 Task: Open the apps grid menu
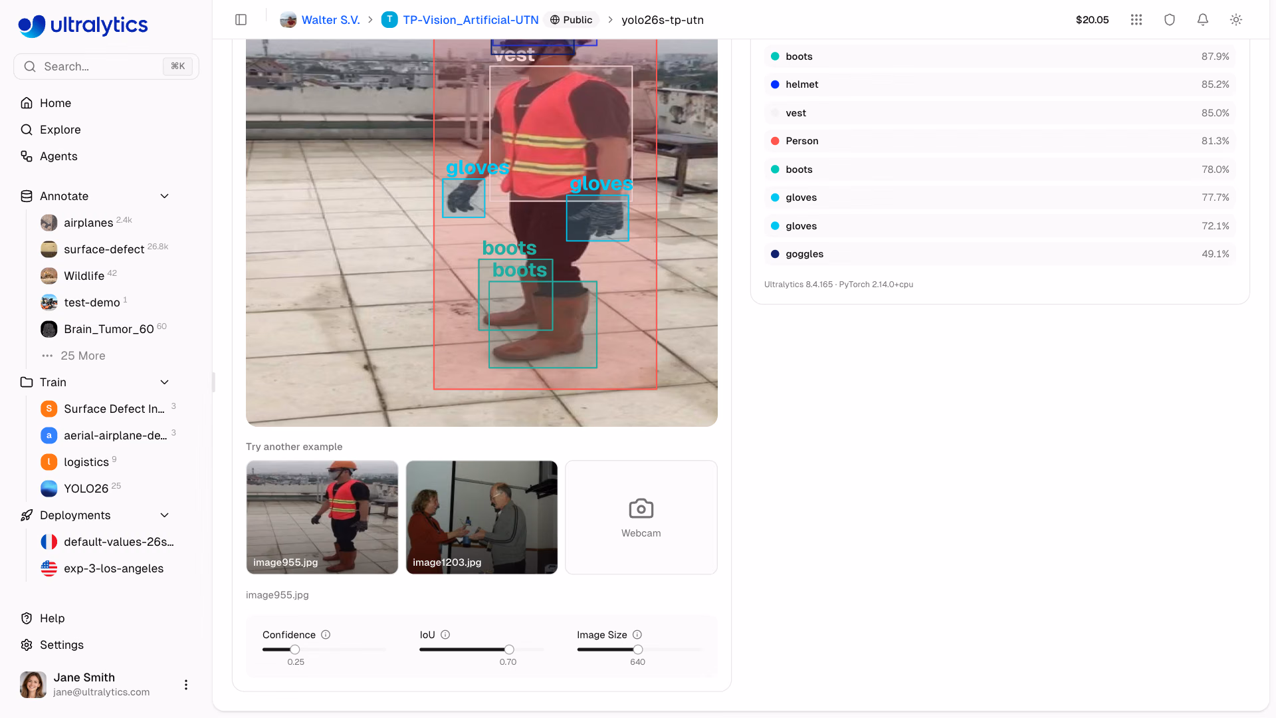click(1136, 20)
